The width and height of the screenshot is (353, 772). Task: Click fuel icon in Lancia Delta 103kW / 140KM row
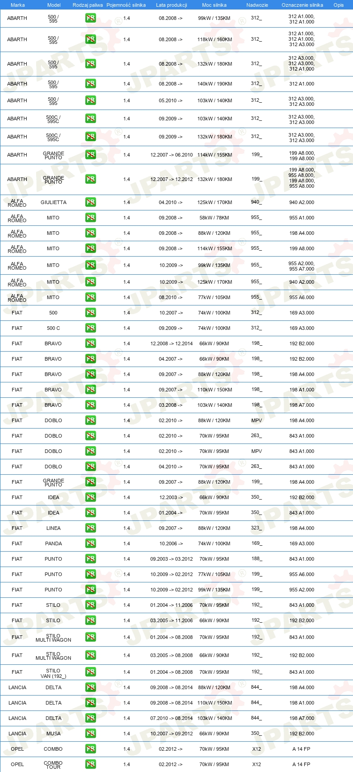[90, 718]
